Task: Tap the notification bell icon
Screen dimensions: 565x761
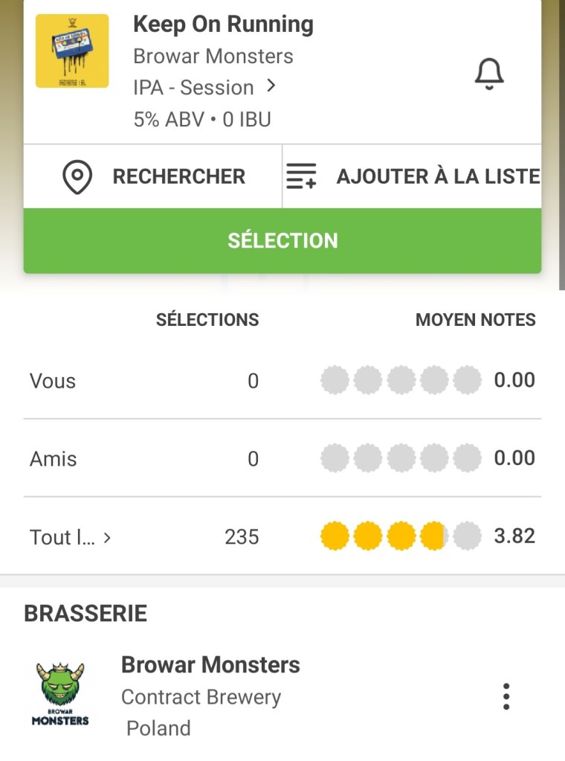Action: pos(489,74)
